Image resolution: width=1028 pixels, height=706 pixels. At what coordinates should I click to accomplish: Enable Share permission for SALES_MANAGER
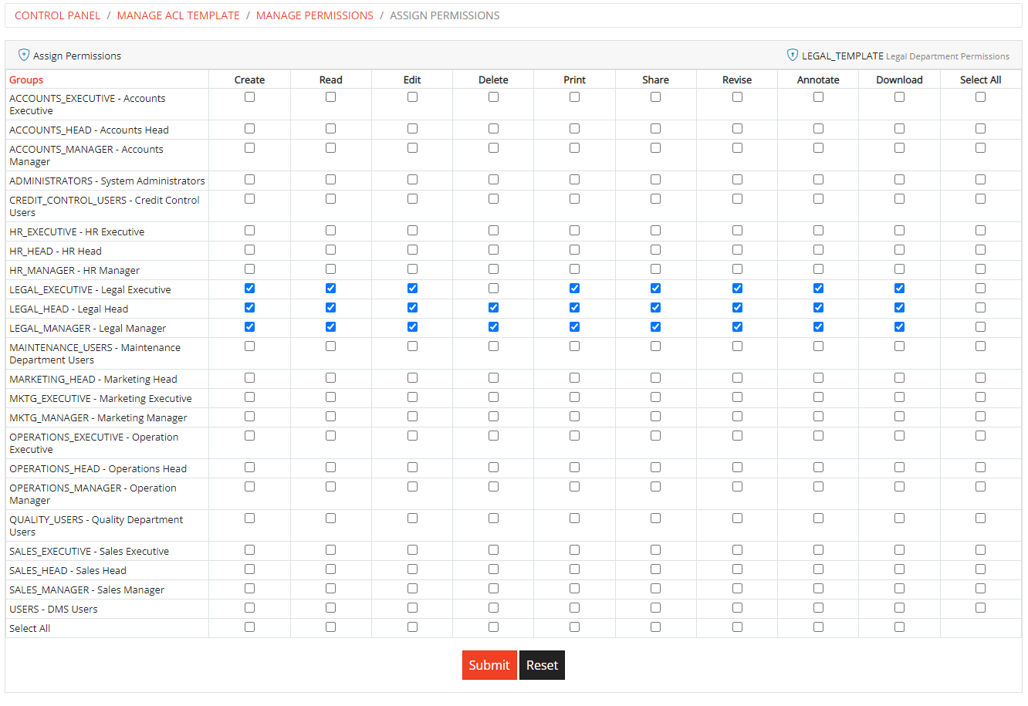tap(655, 589)
